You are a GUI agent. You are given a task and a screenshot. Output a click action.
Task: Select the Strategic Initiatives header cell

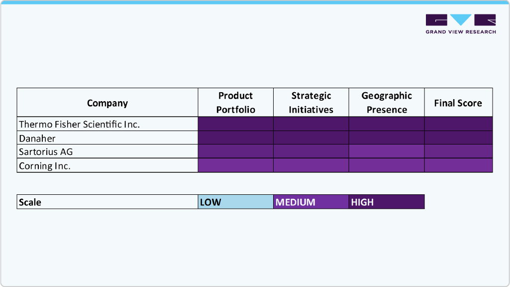click(x=311, y=103)
